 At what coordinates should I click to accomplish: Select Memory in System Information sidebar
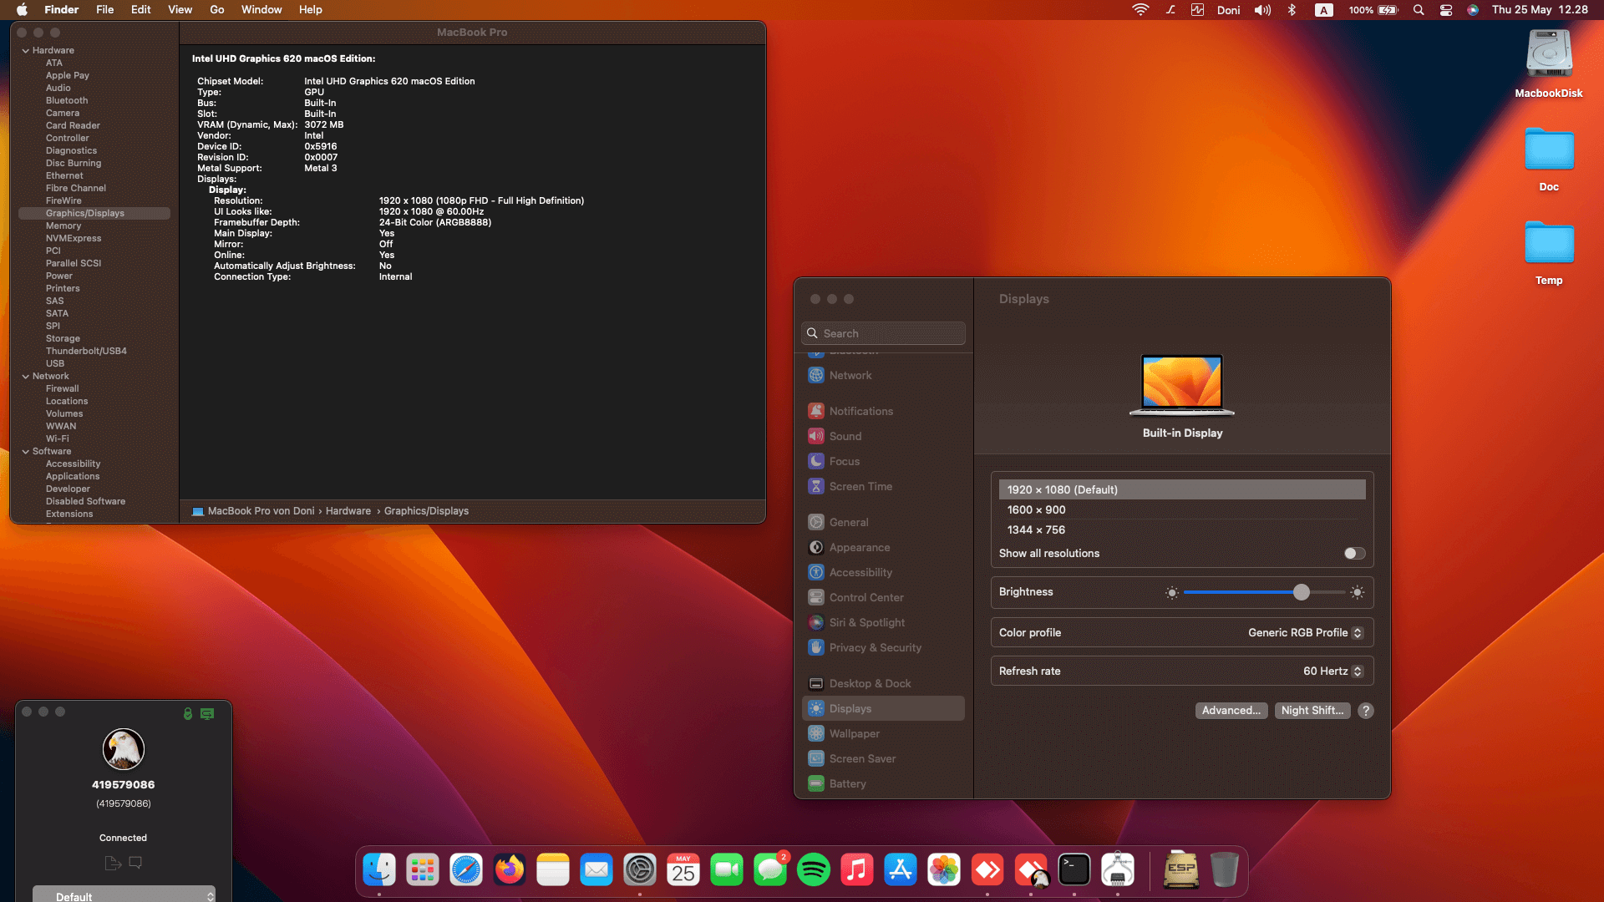click(63, 226)
